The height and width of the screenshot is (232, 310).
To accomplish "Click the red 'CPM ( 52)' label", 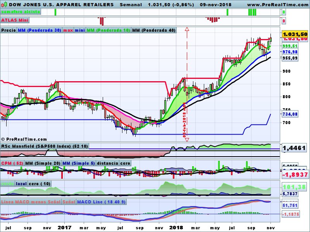I will (12, 163).
